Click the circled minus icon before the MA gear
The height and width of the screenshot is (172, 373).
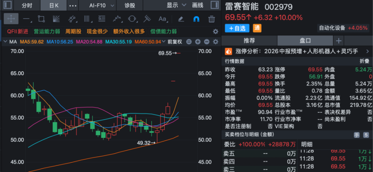click(x=206, y=42)
